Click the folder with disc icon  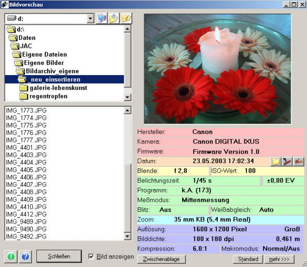coord(114,18)
